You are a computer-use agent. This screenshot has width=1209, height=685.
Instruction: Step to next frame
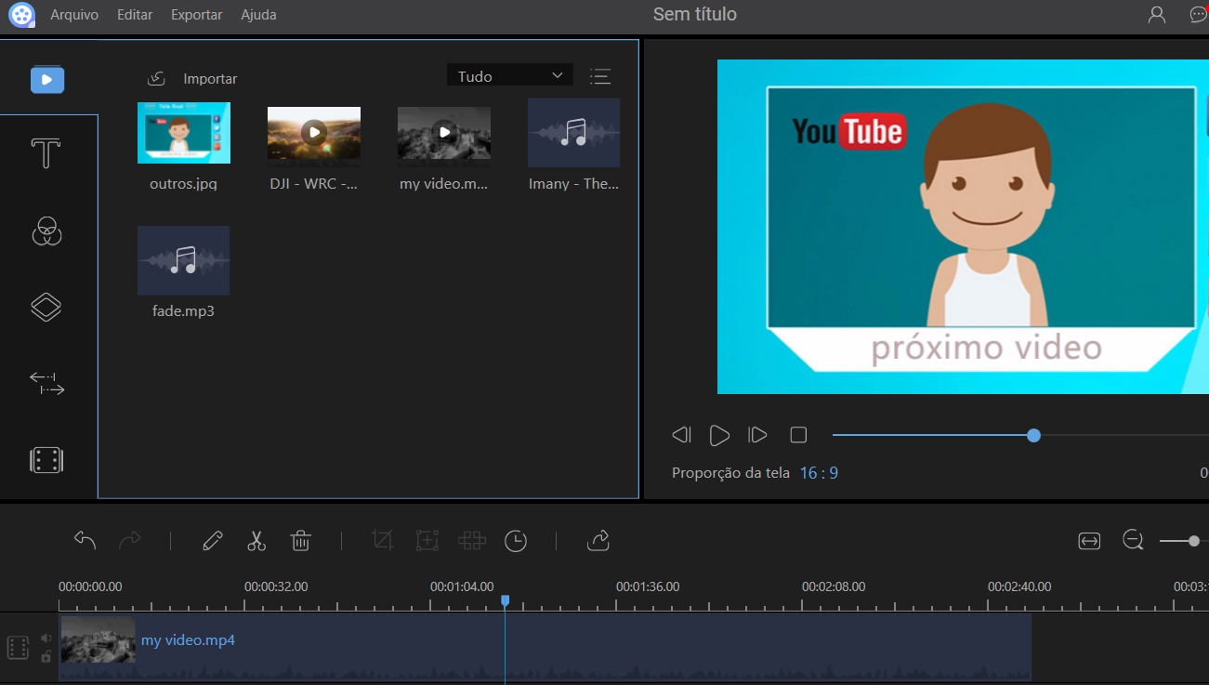pyautogui.click(x=757, y=435)
